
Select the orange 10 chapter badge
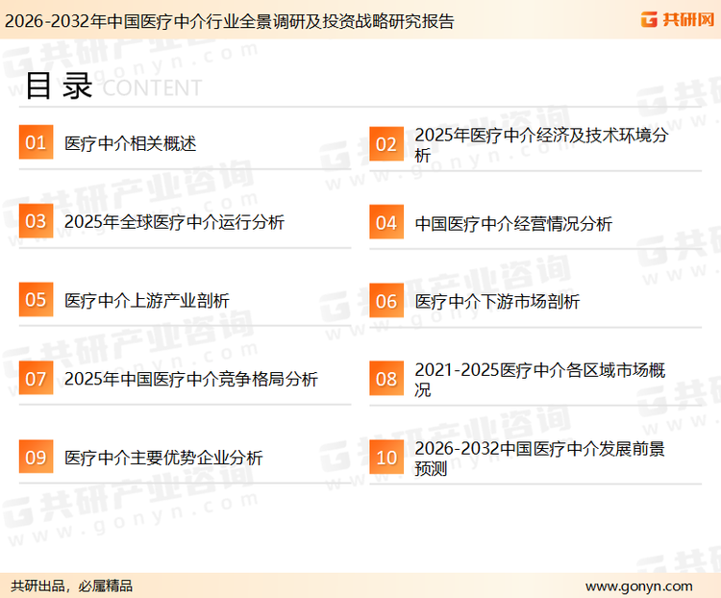coord(386,458)
